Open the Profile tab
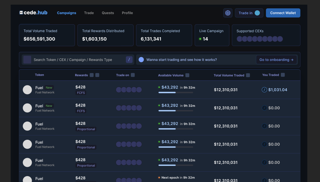320x182 pixels. tap(127, 13)
